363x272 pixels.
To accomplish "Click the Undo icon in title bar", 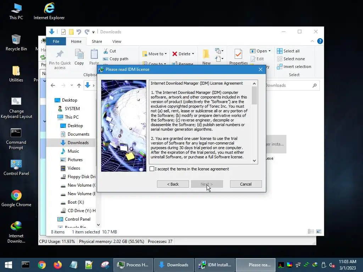I will (79, 32).
